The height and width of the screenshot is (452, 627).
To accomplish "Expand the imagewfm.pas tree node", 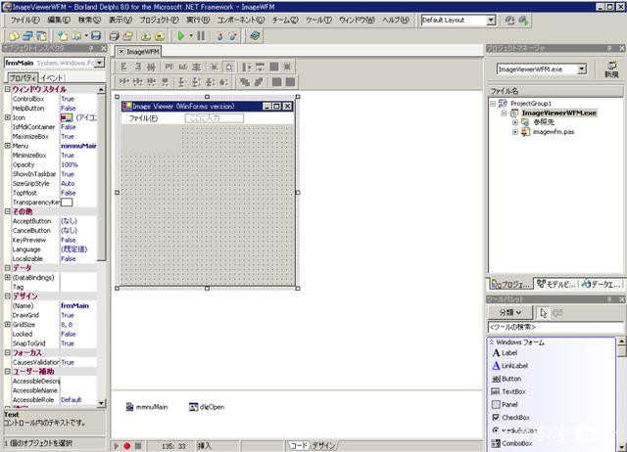I will tap(515, 132).
